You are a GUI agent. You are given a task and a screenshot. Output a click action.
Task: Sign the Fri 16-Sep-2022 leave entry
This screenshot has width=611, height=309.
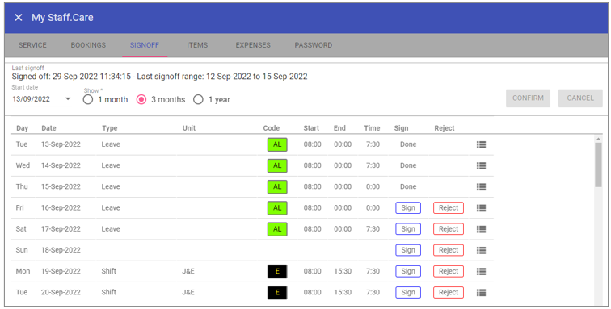tap(408, 208)
